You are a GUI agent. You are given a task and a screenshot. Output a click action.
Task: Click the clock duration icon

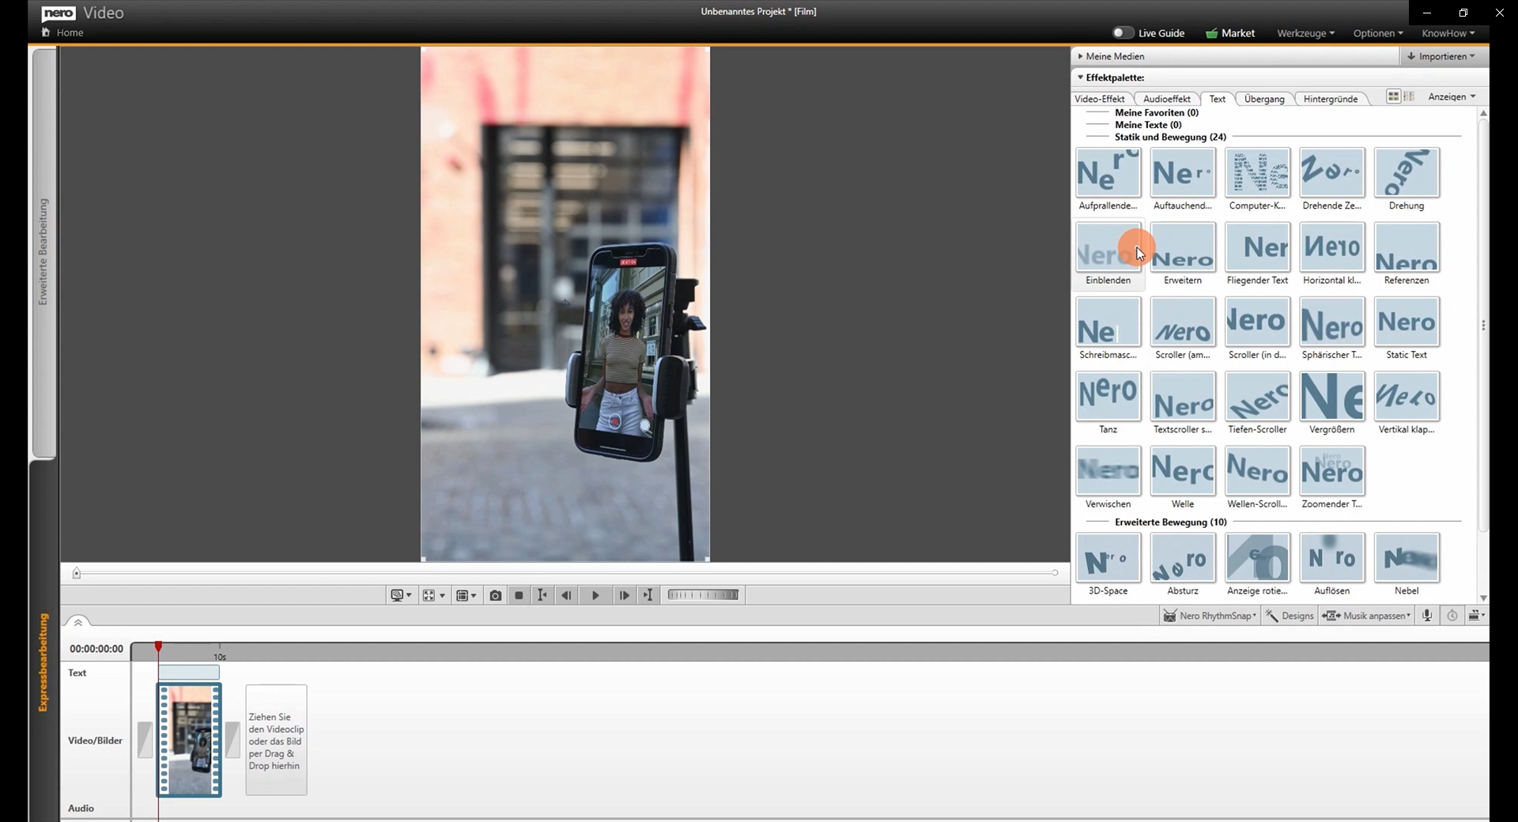1452,616
